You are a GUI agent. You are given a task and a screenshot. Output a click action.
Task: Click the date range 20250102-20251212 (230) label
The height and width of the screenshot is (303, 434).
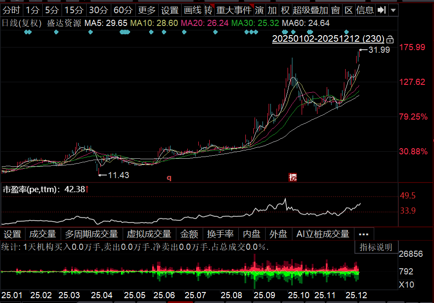click(328, 39)
